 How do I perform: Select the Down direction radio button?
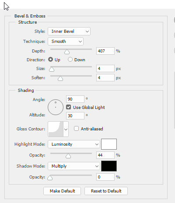70,59
